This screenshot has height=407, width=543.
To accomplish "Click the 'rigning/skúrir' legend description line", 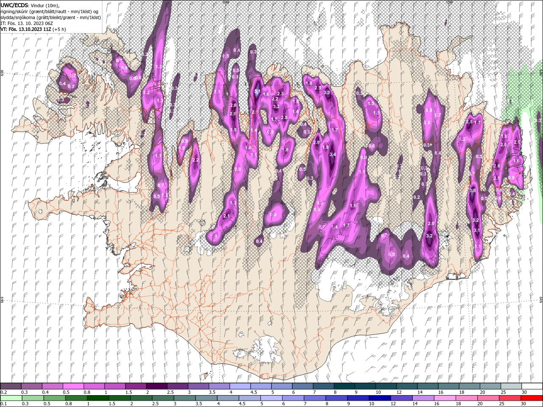I will (x=50, y=11).
